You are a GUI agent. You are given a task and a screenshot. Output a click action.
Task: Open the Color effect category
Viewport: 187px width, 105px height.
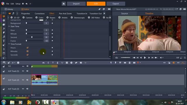[x=39, y=17]
